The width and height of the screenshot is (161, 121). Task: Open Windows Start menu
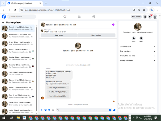pos(4,118)
